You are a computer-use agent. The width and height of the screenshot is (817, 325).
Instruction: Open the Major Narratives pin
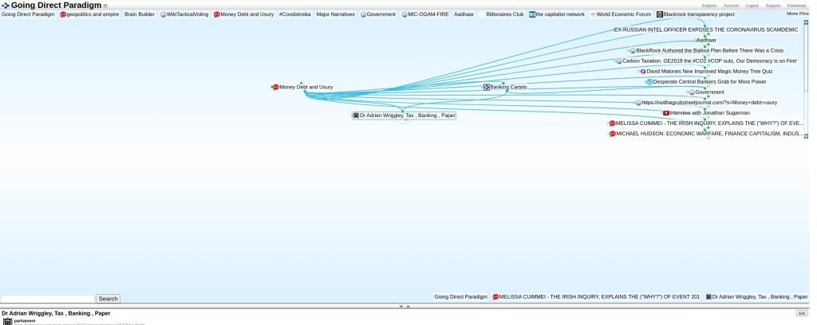click(x=336, y=14)
